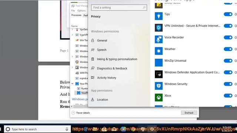Click the Type here to search box

click(x=37, y=129)
